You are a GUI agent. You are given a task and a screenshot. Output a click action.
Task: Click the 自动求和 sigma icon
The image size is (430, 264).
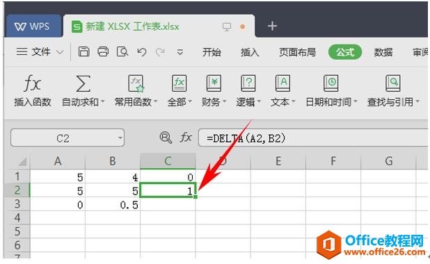click(x=83, y=83)
